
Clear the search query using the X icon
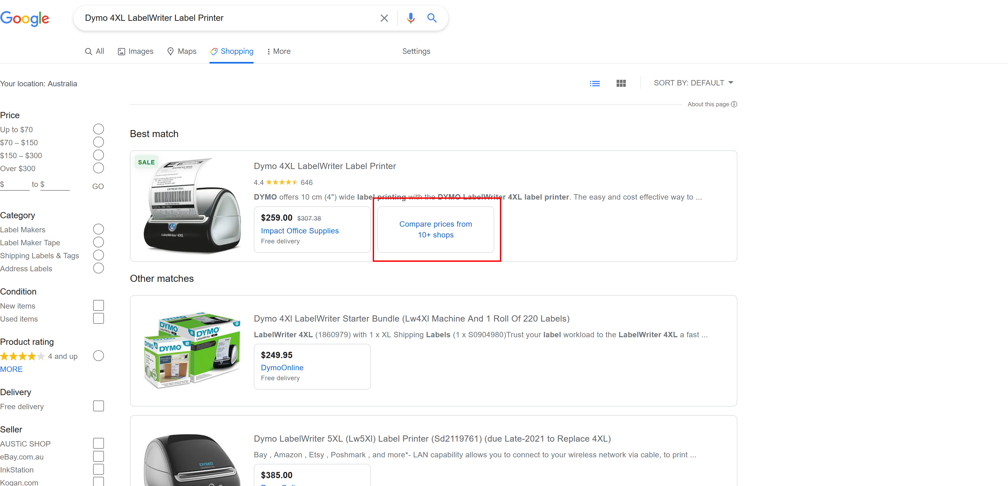[384, 18]
